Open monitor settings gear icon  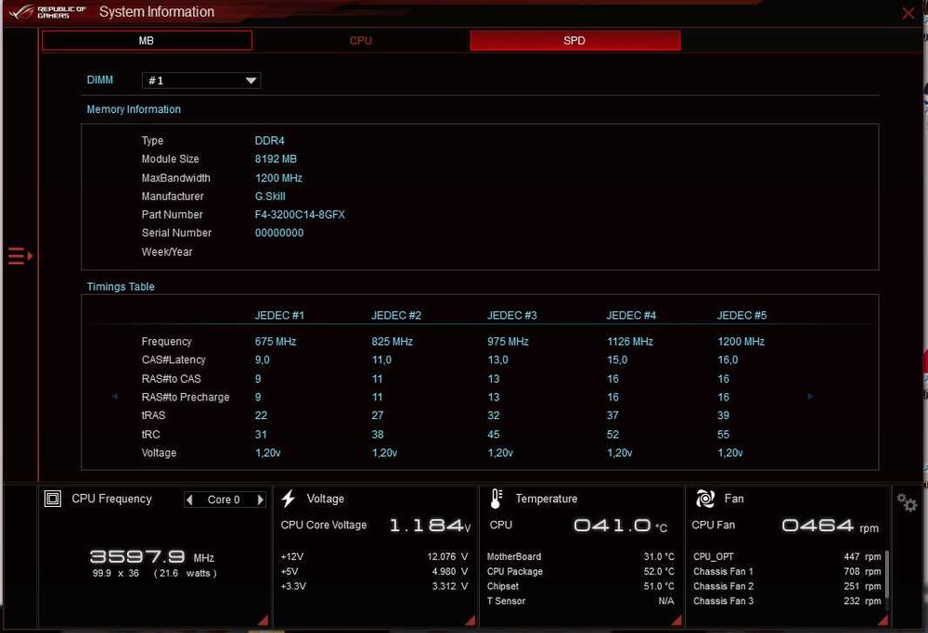coord(907,502)
